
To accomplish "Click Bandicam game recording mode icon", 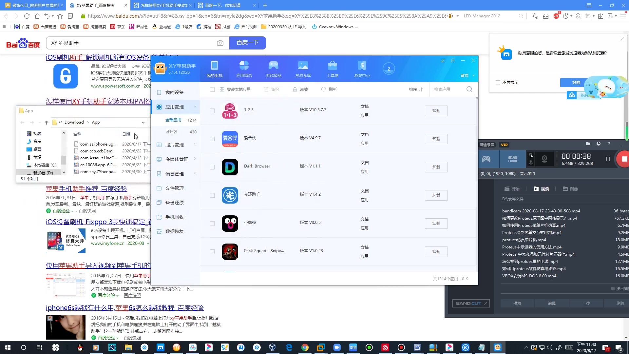I will pos(486,159).
